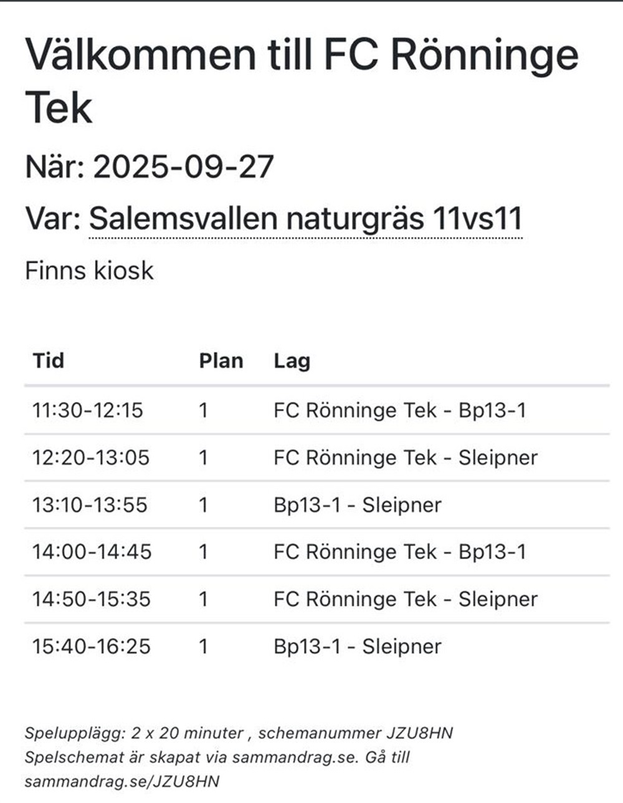Image resolution: width=623 pixels, height=803 pixels.
Task: Click FC Rönninge Tek - Bp13-1 in first row
Action: pyautogui.click(x=399, y=411)
